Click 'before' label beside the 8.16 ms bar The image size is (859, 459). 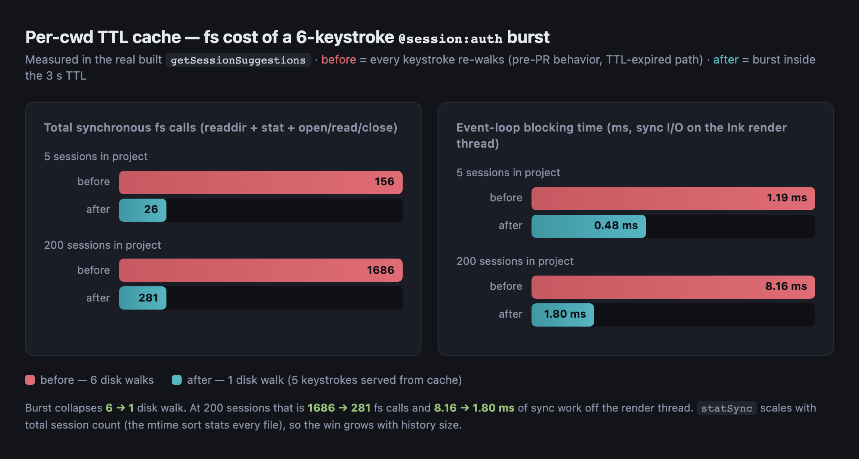506,286
